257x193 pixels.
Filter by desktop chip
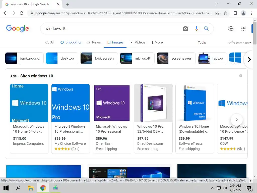(x=62, y=58)
